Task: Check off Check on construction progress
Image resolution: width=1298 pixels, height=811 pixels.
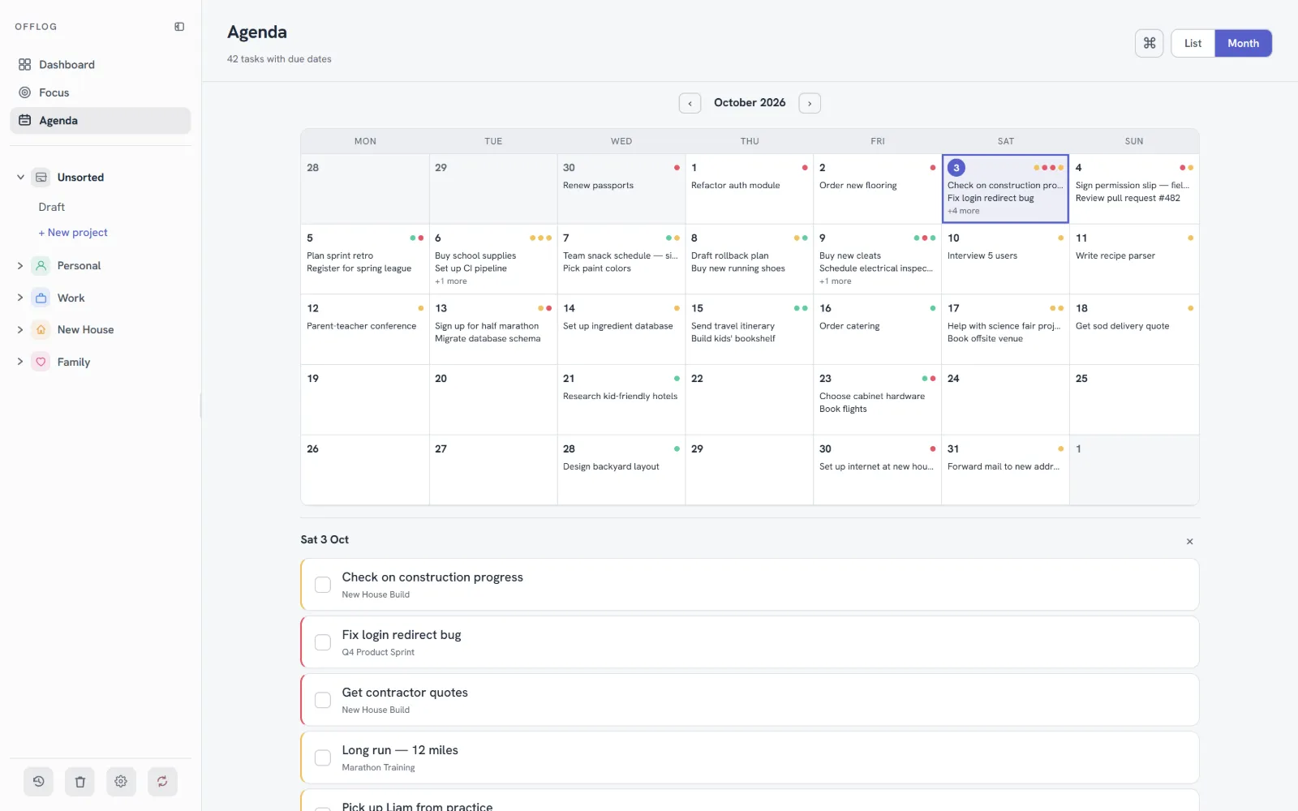Action: tap(323, 585)
